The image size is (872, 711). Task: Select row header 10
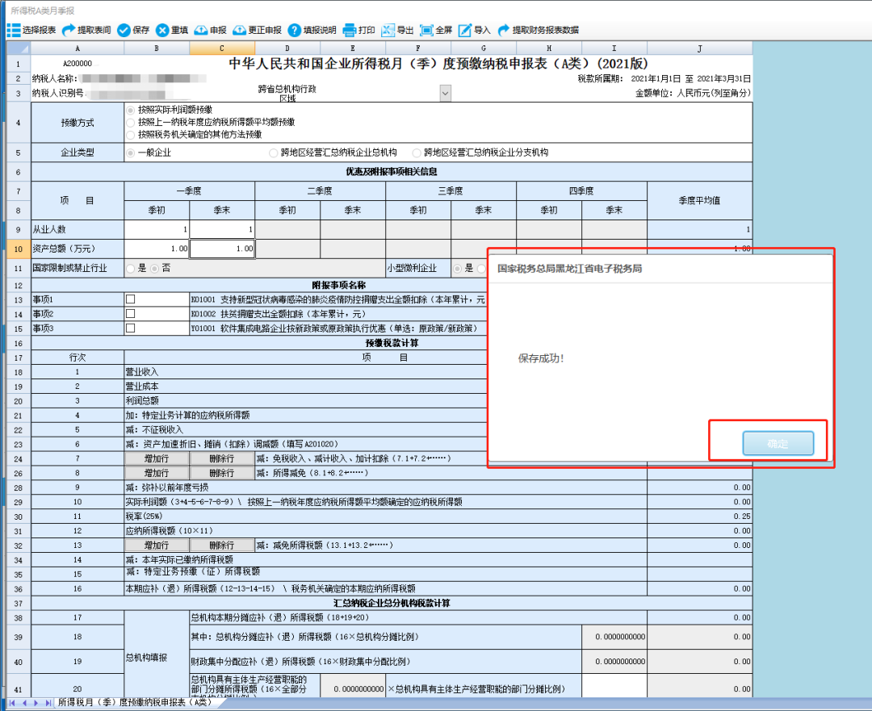pyautogui.click(x=19, y=249)
